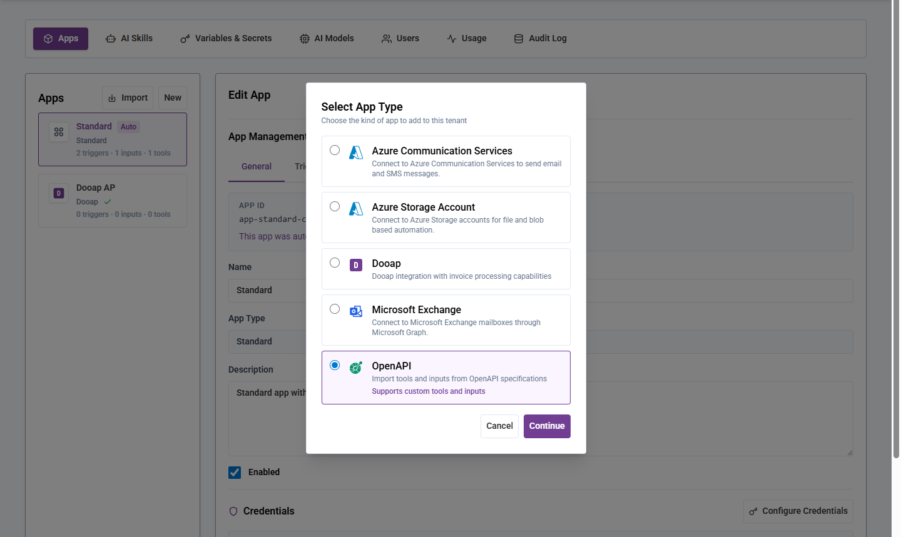
Task: Click the grid icon on the Standard app card
Action: coord(59,132)
